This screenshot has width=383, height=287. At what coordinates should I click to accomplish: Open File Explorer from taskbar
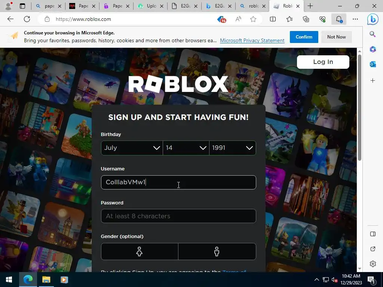pos(46,280)
